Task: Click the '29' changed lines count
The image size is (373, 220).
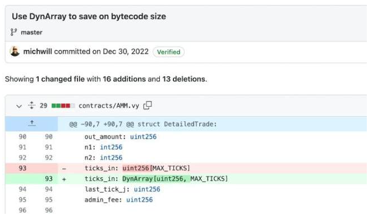Action: pyautogui.click(x=43, y=106)
